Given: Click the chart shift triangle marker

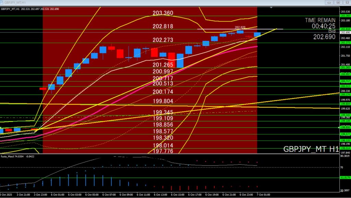Looking at the screenshot, I should click(271, 7).
